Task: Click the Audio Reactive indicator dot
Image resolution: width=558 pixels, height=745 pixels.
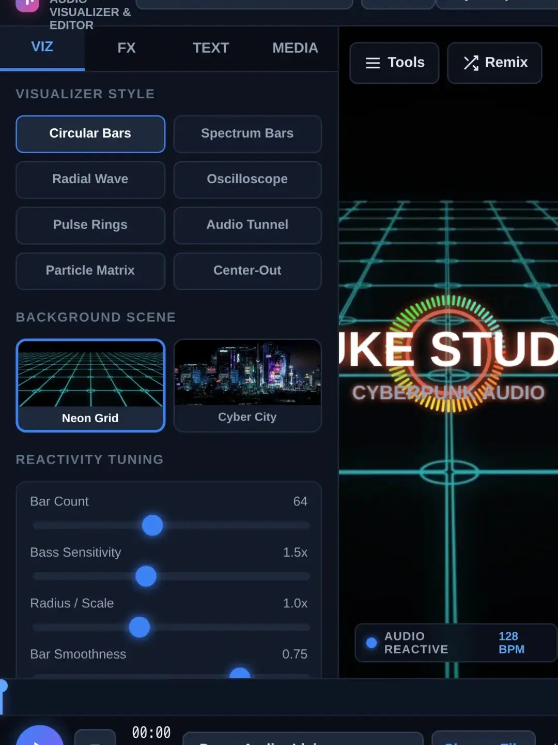Action: [x=371, y=643]
